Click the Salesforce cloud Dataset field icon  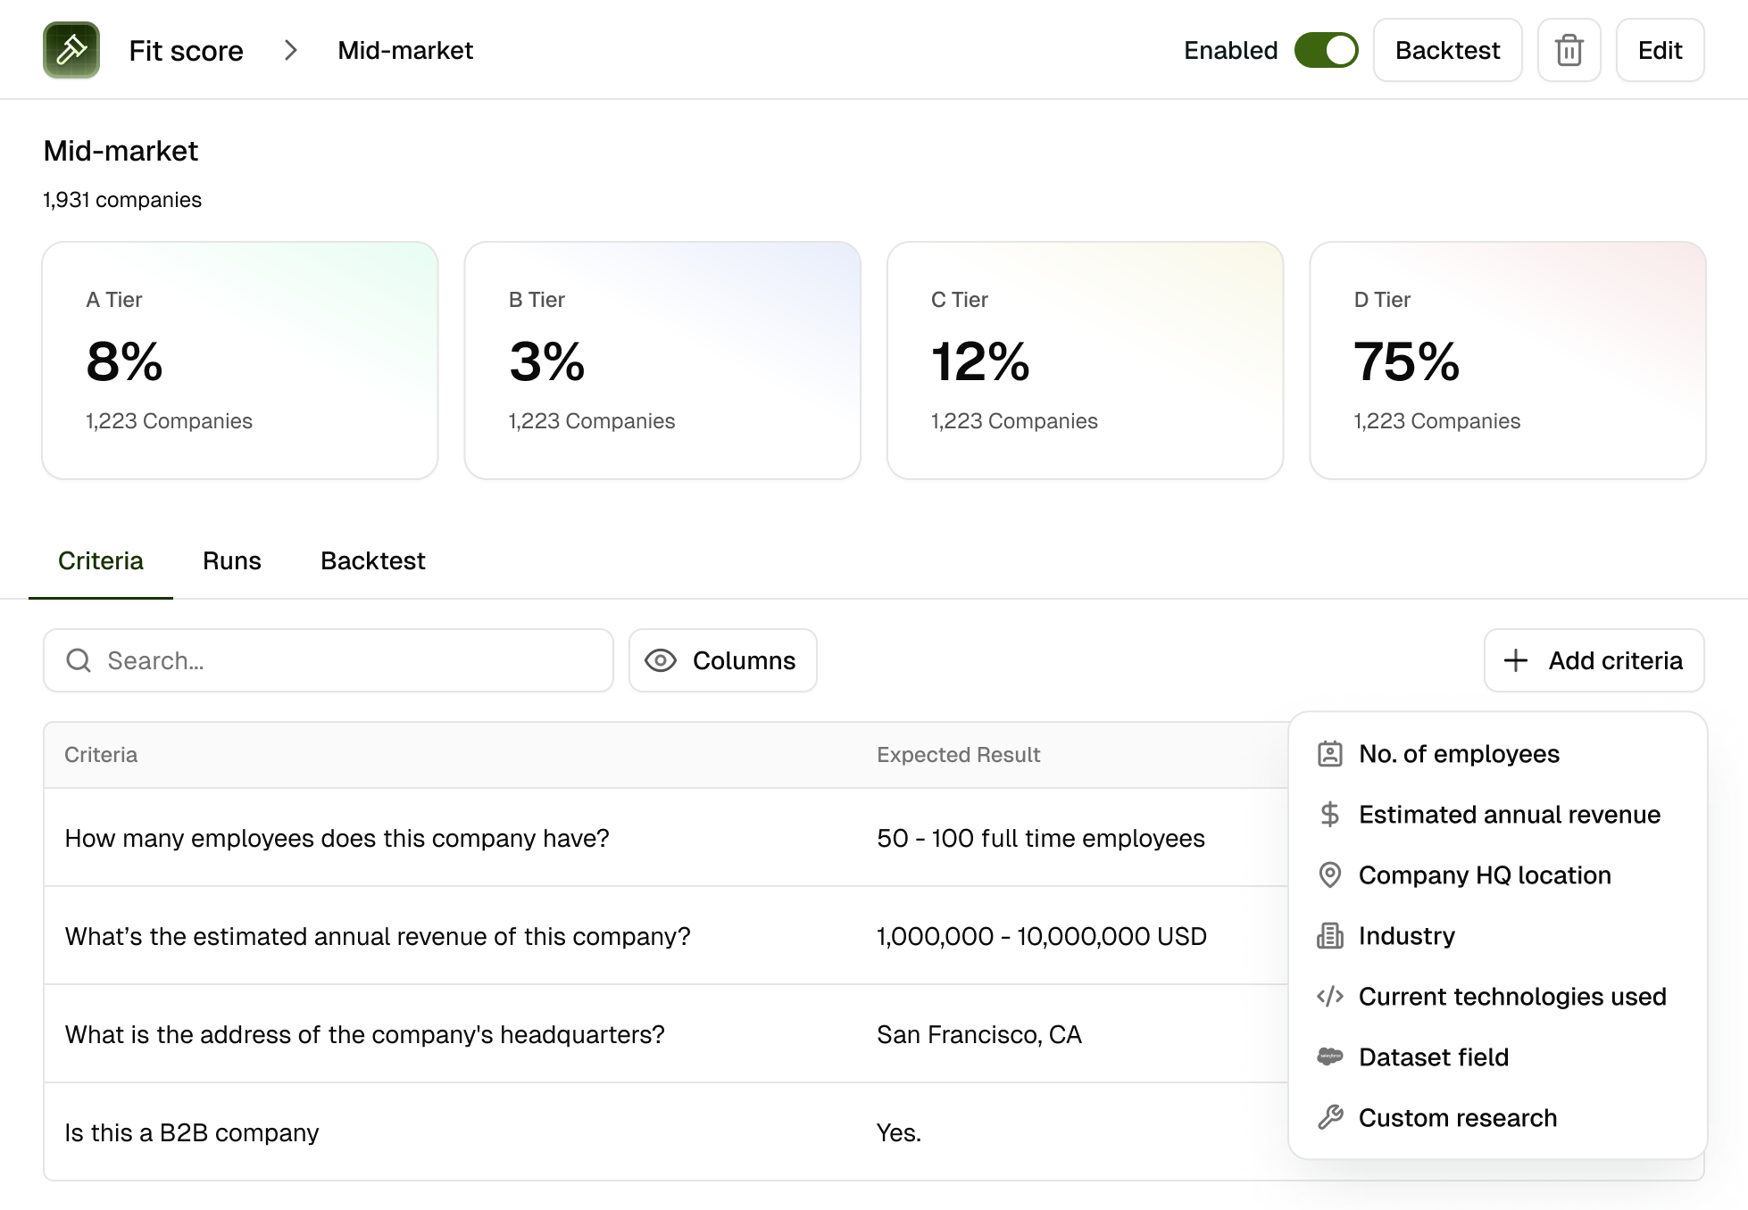(x=1329, y=1057)
